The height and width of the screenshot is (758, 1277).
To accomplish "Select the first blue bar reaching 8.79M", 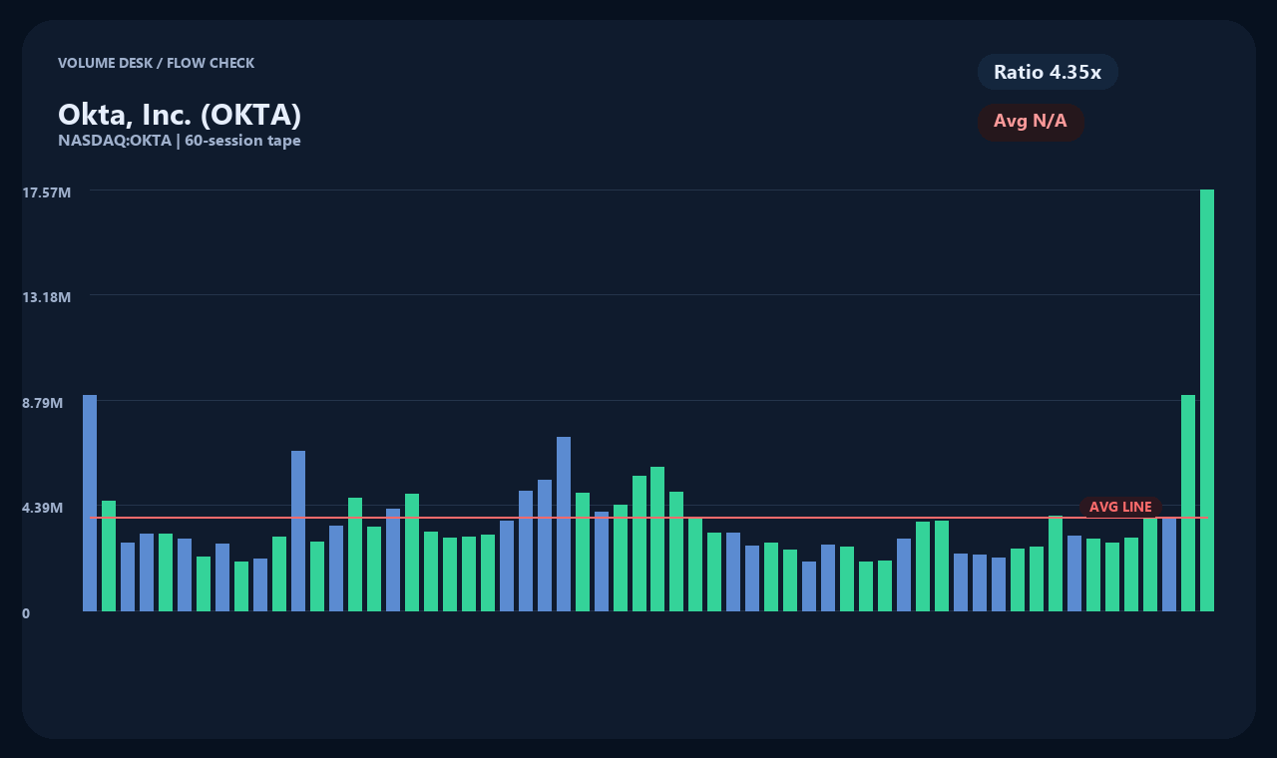I will [90, 503].
